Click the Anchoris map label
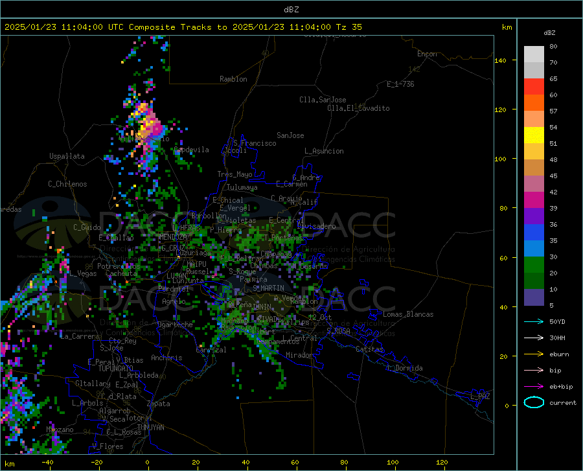Screen dimensions: 583x471 (x=166, y=358)
